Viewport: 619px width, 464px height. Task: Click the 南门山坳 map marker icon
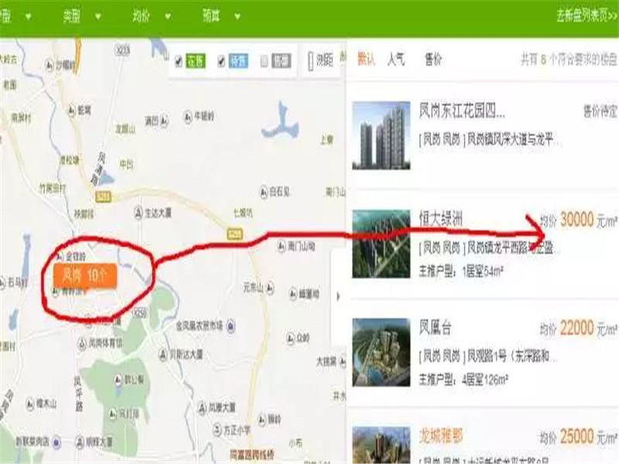click(281, 247)
